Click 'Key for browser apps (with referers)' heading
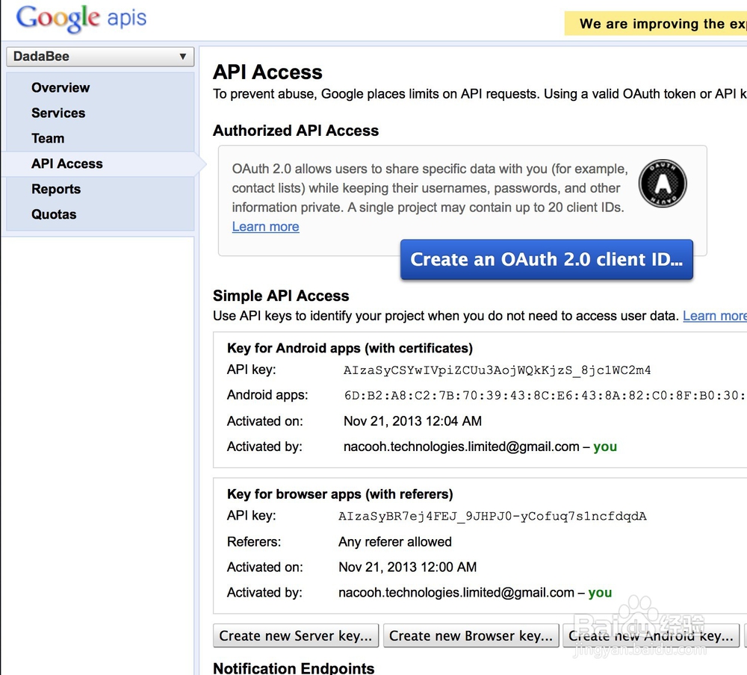 (x=340, y=494)
